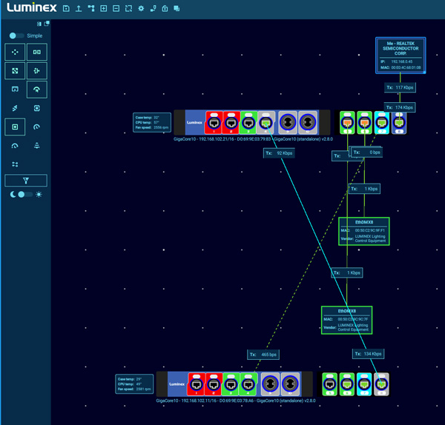445x425 pixels.
Task: Open settings with the gear icon
Action: pos(141,8)
